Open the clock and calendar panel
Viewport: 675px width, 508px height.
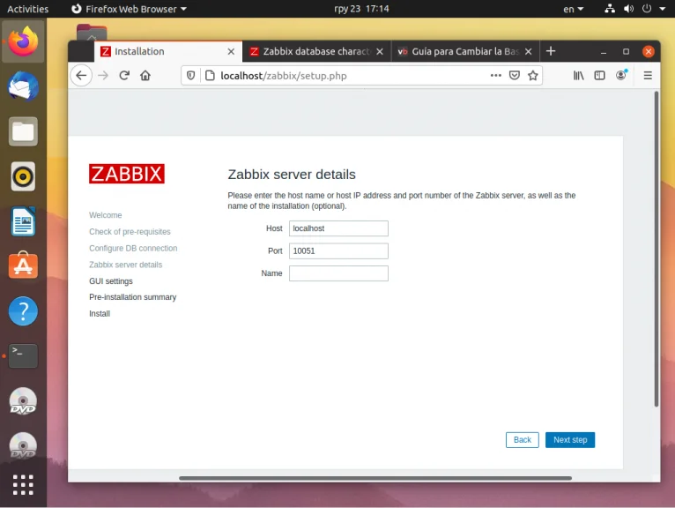click(361, 9)
